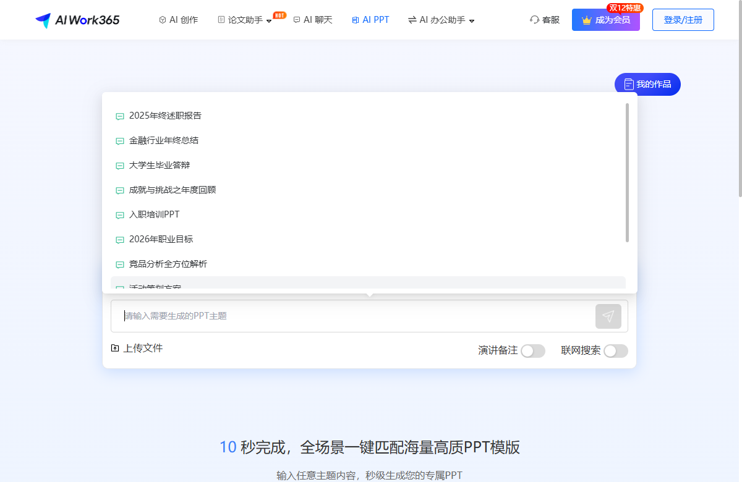The image size is (742, 482).
Task: Click the document icon on 我的作品 button
Action: [x=629, y=84]
